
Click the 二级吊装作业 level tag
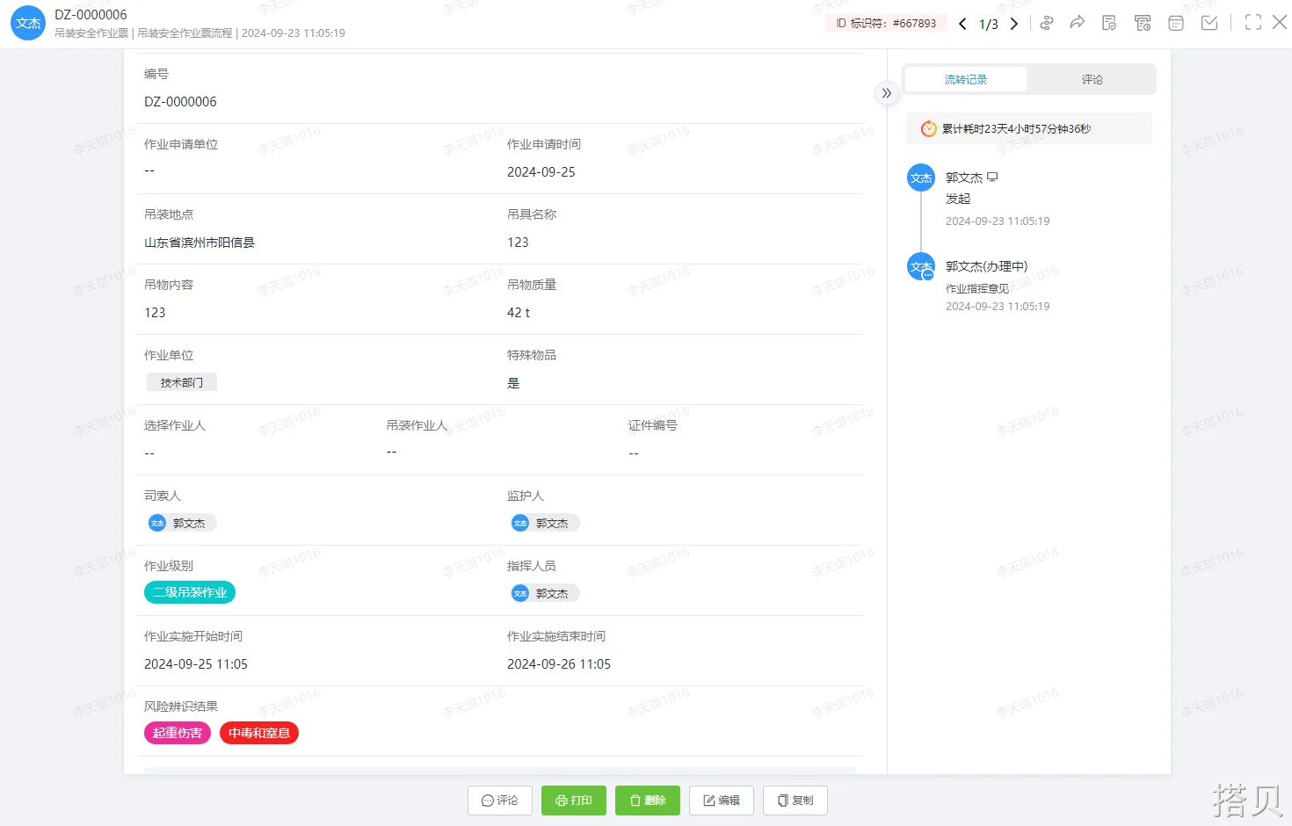tap(190, 592)
